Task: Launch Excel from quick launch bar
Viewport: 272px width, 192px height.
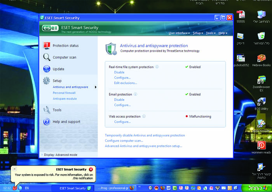Action: point(175,188)
